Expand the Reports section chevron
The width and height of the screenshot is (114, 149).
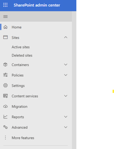[x=66, y=117]
